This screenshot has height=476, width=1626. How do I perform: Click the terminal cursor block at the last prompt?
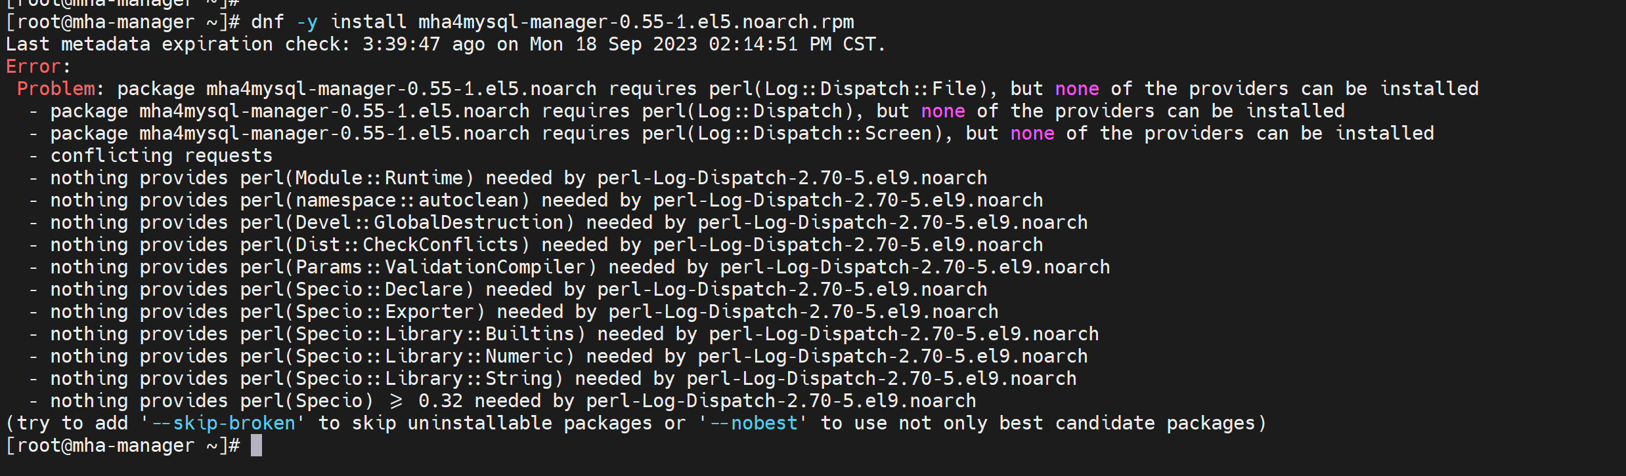pyautogui.click(x=256, y=446)
